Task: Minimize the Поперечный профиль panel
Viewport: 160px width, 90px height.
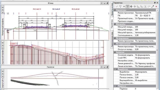Action: pyautogui.click(x=3, y=7)
